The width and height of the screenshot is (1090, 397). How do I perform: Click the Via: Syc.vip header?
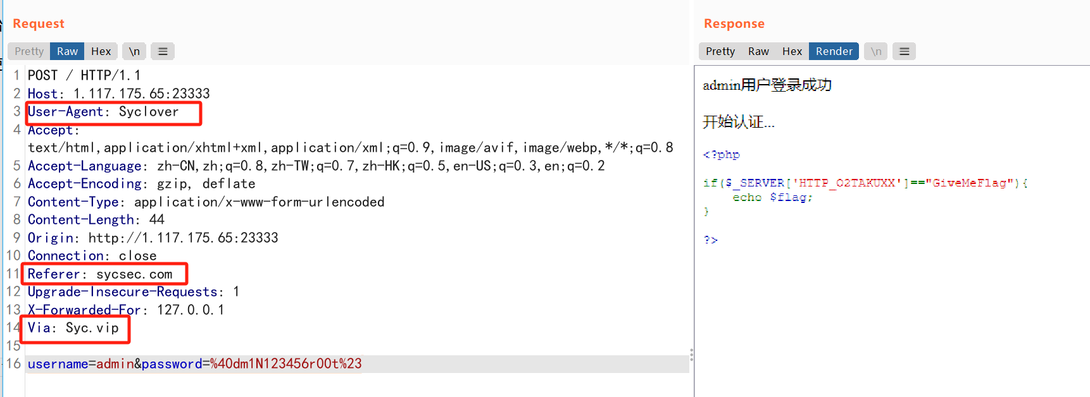pos(73,327)
